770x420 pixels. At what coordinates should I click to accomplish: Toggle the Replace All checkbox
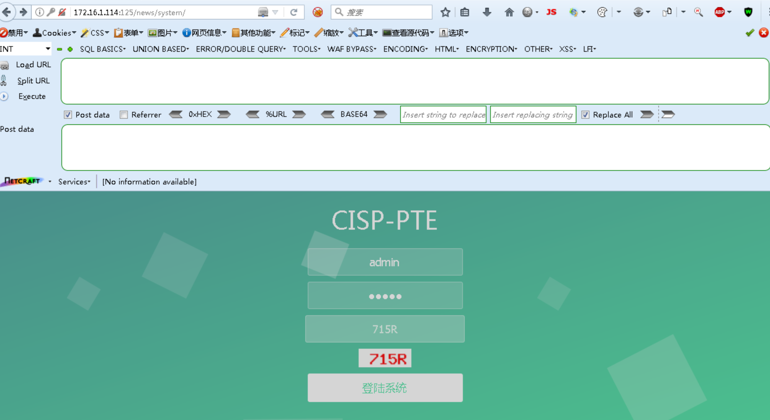pyautogui.click(x=585, y=115)
